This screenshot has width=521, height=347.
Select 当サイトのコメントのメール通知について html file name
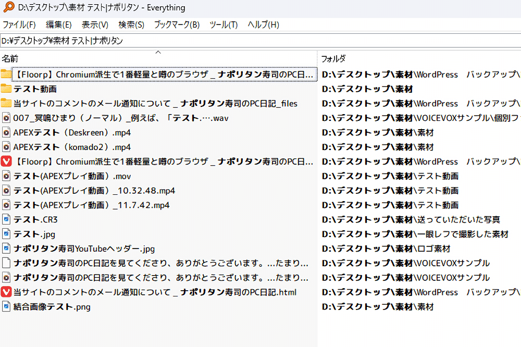click(x=155, y=292)
